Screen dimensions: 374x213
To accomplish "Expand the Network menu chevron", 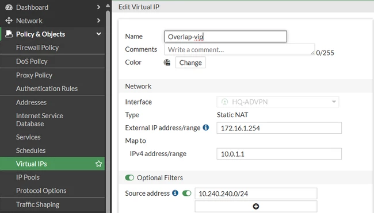I will point(98,21).
